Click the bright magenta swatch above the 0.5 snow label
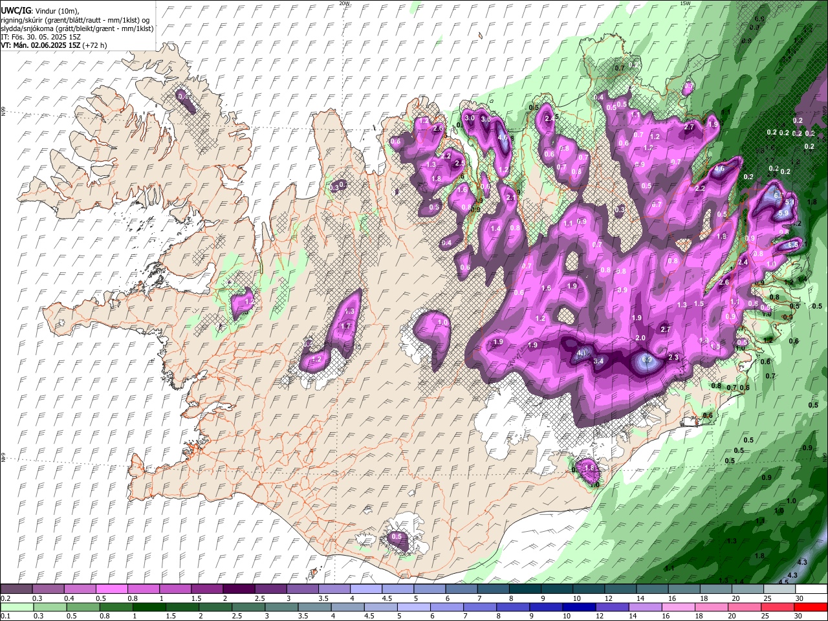828x621 pixels. pos(111,589)
